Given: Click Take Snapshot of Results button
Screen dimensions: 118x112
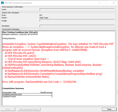Looking at the screenshot, I should point(29,109).
